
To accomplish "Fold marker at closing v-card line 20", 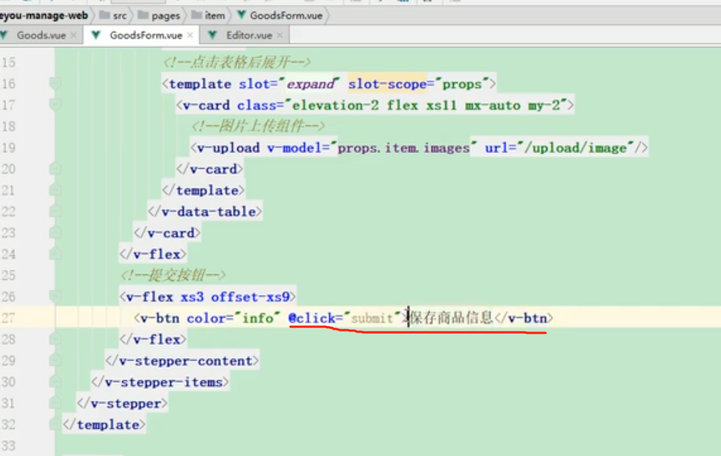I will tap(55, 169).
